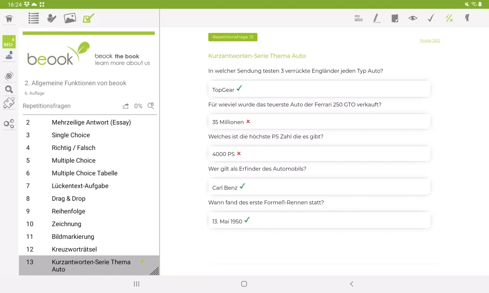Open the image gallery panel
The image size is (489, 293).
[x=70, y=18]
